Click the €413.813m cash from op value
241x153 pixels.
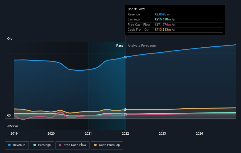click(x=163, y=30)
